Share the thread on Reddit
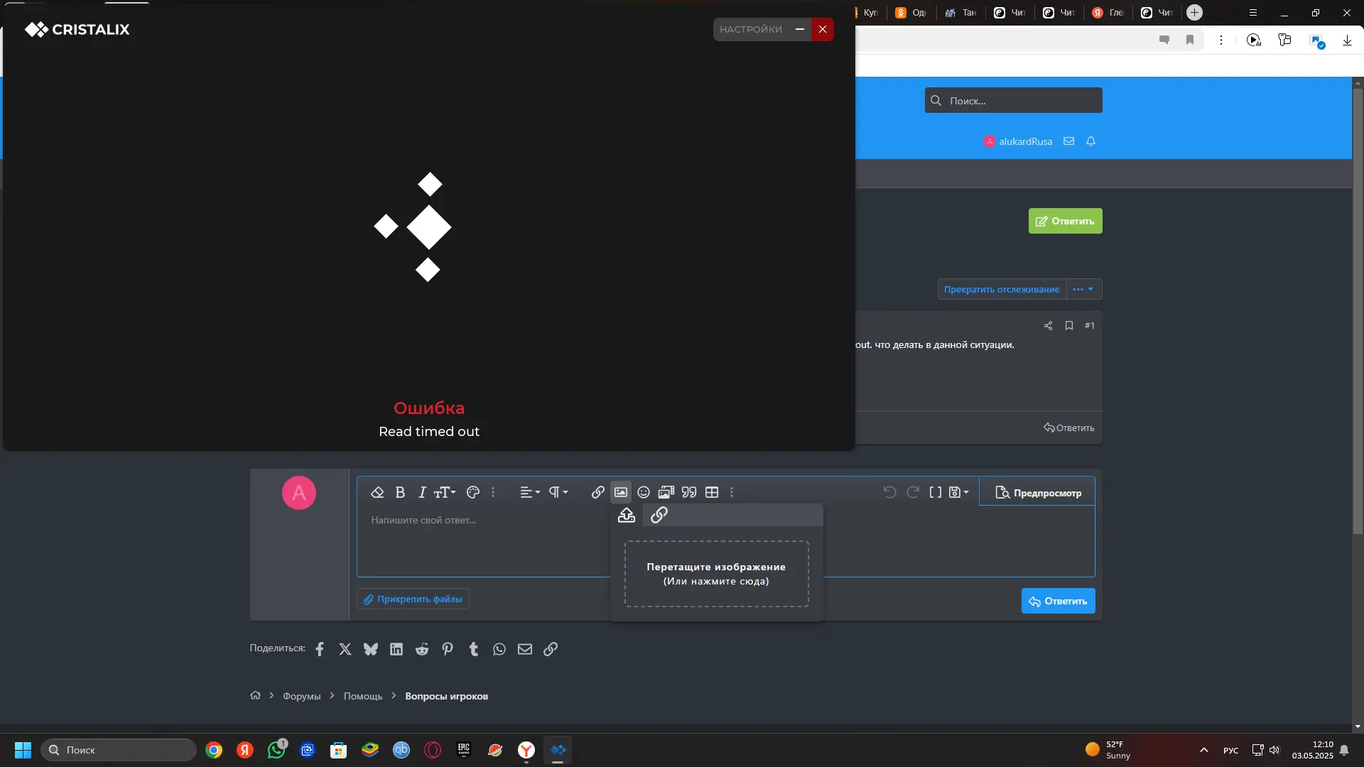The image size is (1364, 767). coord(422,649)
